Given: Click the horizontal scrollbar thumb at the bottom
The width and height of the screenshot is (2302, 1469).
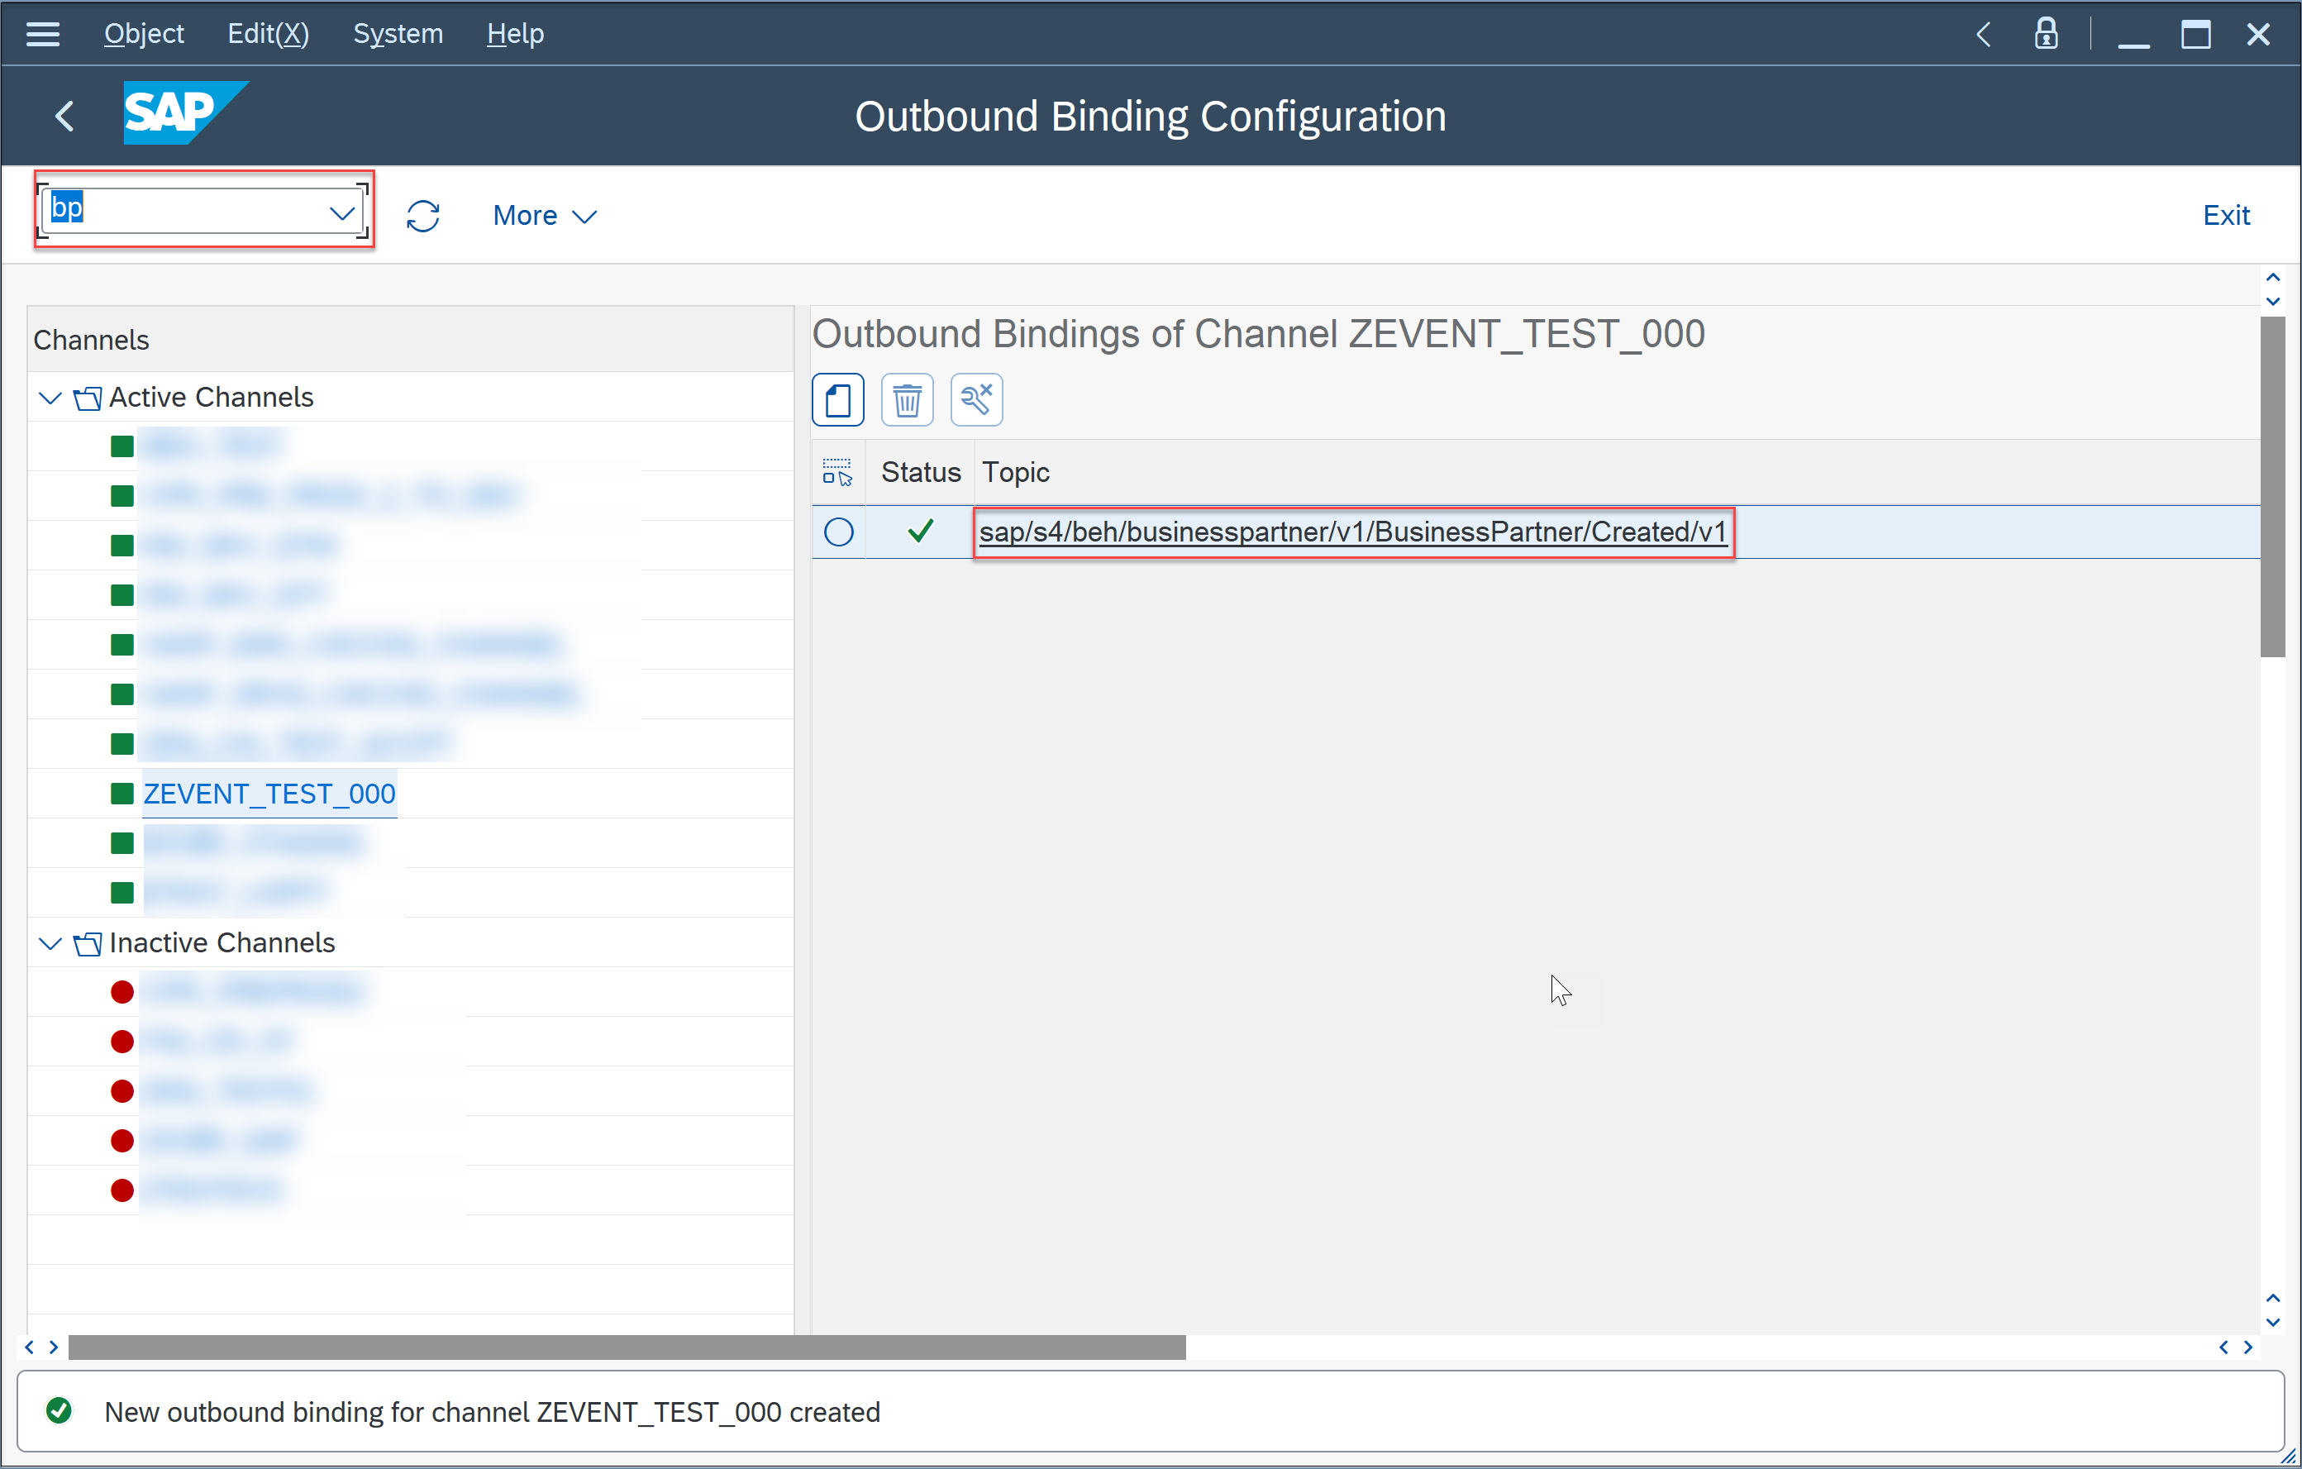Looking at the screenshot, I should [x=627, y=1347].
